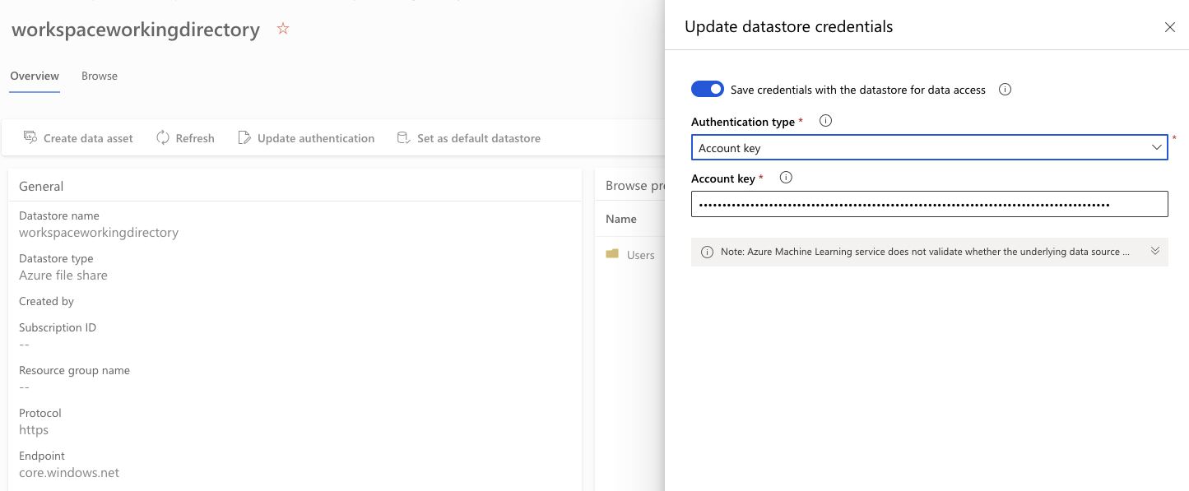Toggle Save credentials with the datastore switch
This screenshot has width=1189, height=491.
pos(708,89)
